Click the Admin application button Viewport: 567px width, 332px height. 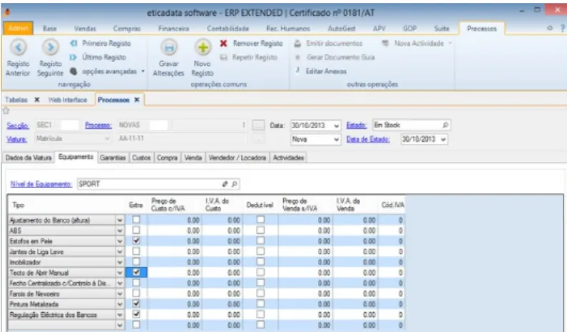(18, 28)
